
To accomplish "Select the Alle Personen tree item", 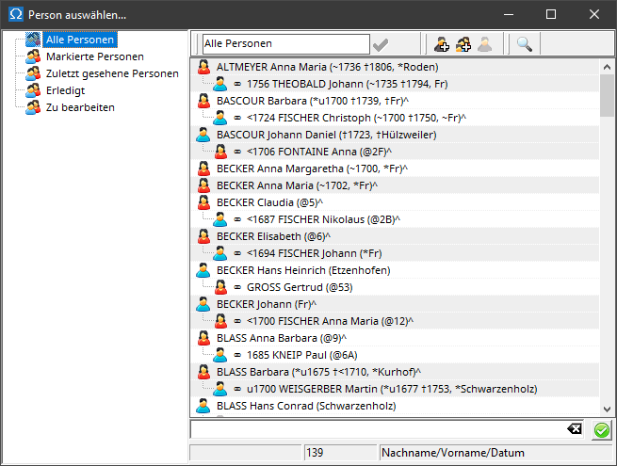I will point(80,40).
